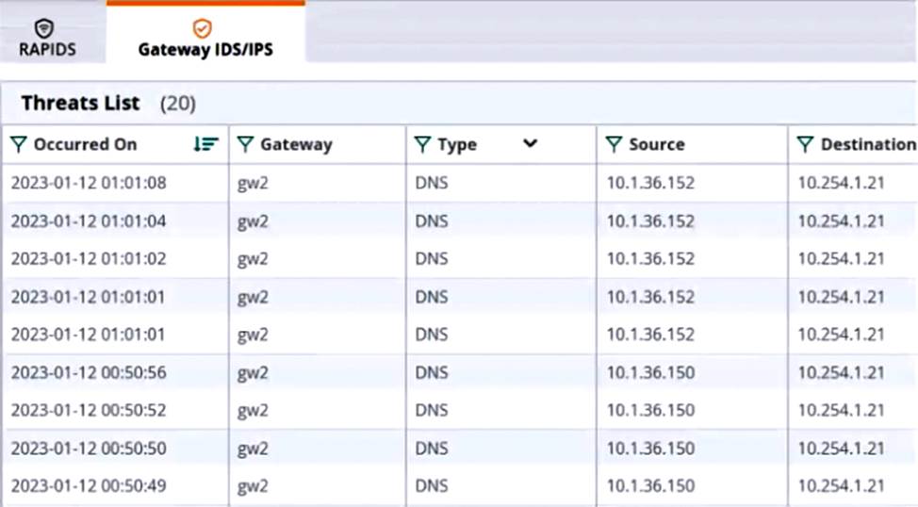
Task: Click the Gateway IDS/IPS shield icon
Action: click(x=202, y=28)
